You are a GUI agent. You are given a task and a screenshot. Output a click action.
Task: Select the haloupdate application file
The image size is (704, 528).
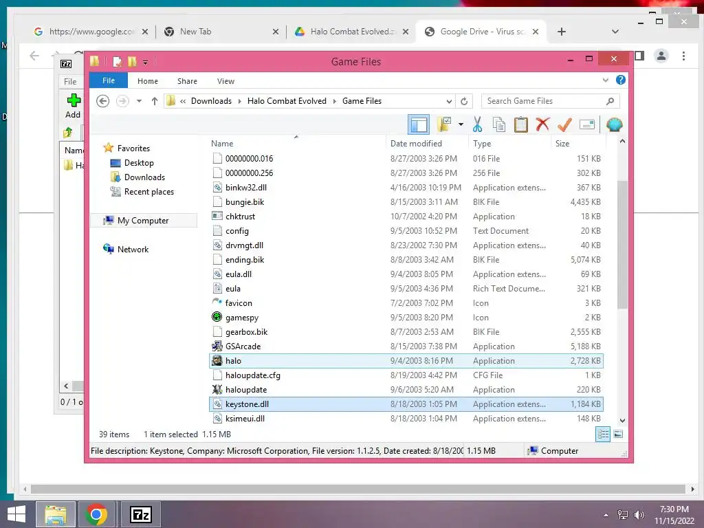click(x=406, y=390)
